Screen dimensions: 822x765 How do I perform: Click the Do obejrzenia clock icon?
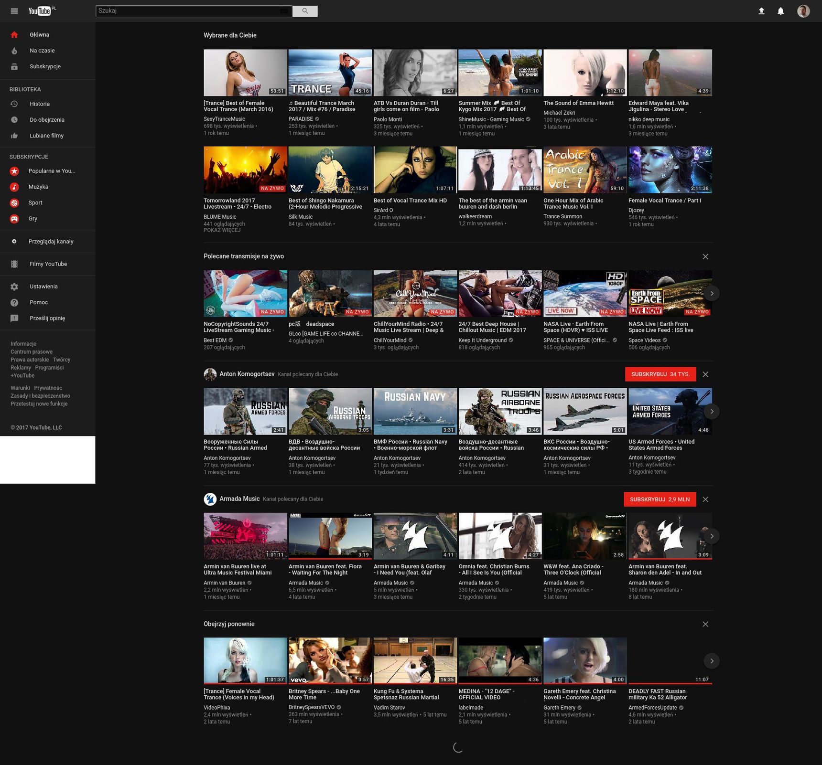click(14, 120)
